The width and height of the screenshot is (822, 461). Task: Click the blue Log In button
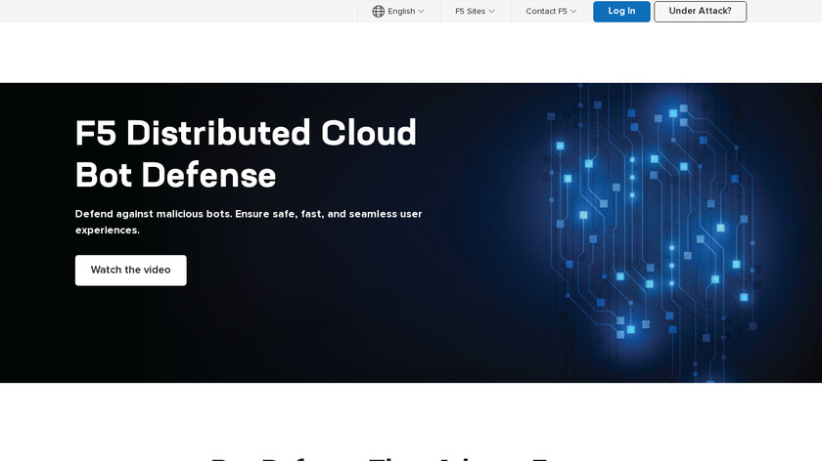[x=621, y=12]
